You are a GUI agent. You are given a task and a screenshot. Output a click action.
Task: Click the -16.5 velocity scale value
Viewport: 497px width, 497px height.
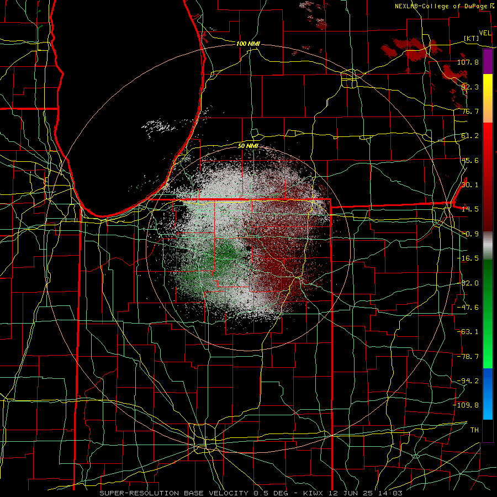[x=468, y=258]
